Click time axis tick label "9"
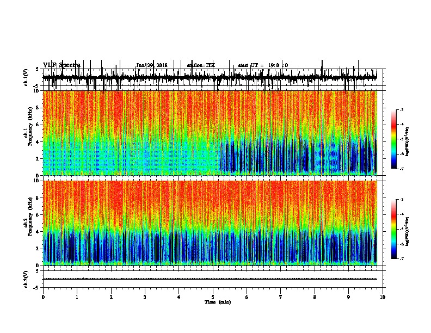This screenshot has width=431, height=333. tap(348, 297)
